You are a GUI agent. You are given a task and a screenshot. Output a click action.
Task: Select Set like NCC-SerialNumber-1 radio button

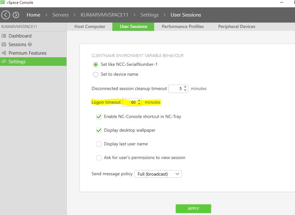click(96, 65)
